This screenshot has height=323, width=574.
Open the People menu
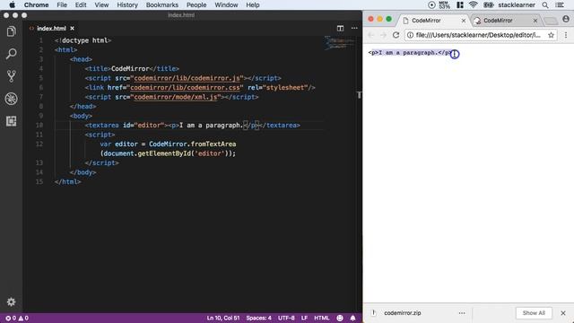click(x=196, y=5)
